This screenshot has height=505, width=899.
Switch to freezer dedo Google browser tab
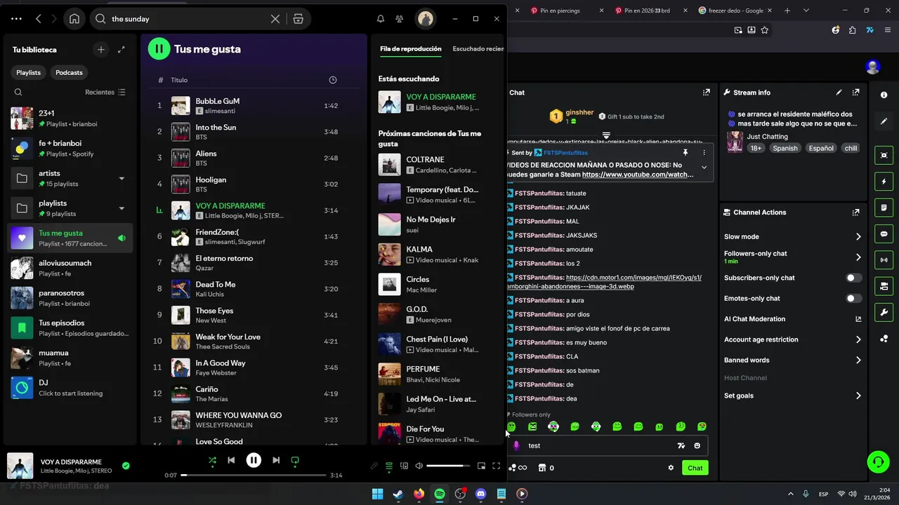(x=736, y=11)
